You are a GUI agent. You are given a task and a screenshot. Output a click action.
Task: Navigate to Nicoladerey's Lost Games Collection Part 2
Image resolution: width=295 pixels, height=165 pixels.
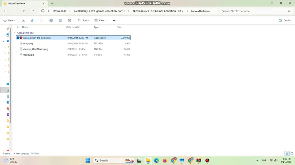[158, 11]
